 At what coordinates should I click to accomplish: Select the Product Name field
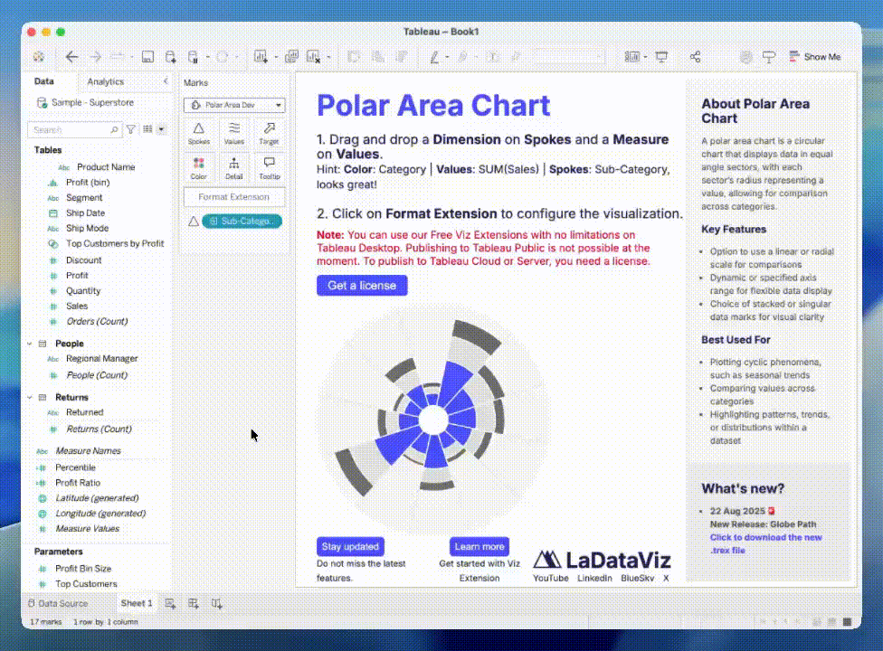click(106, 167)
